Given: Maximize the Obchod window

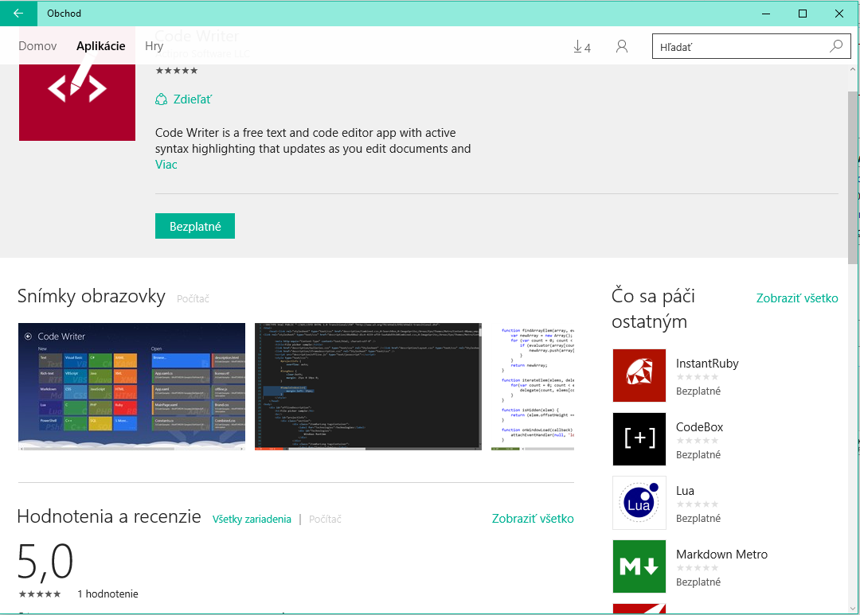Looking at the screenshot, I should (803, 14).
